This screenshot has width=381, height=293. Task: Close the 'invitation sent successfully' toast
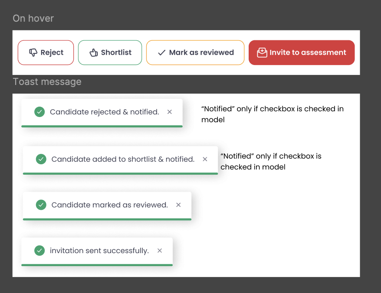coord(160,251)
